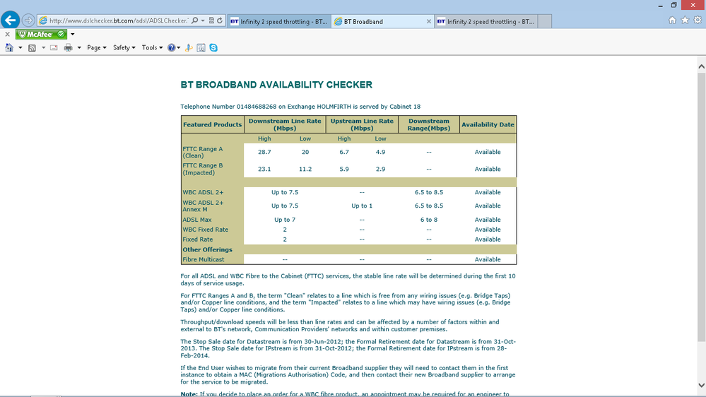Restore down the browser window

[673, 6]
